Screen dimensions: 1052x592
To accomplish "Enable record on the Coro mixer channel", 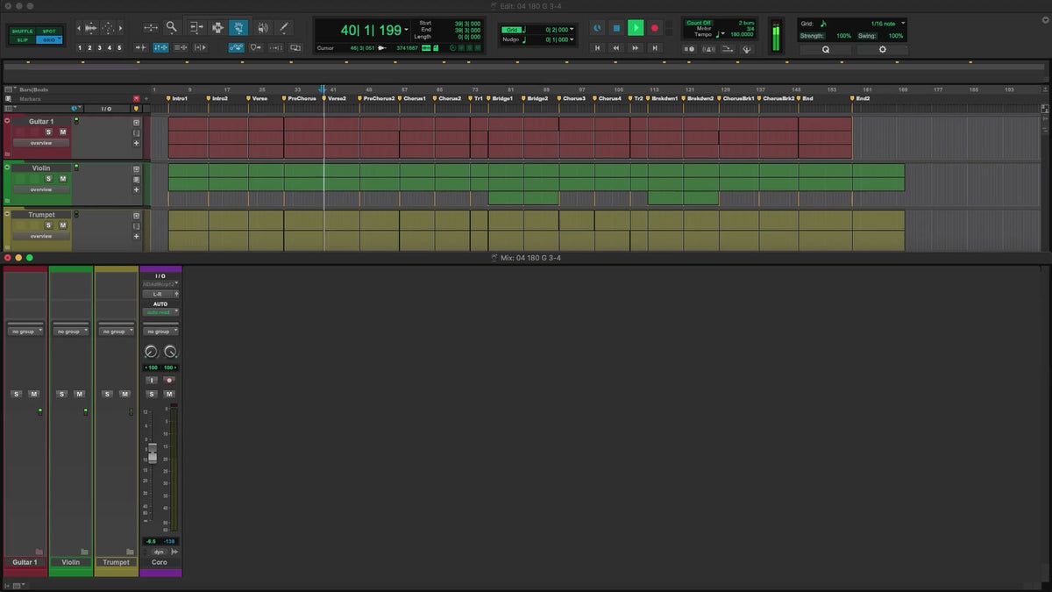I will click(169, 380).
